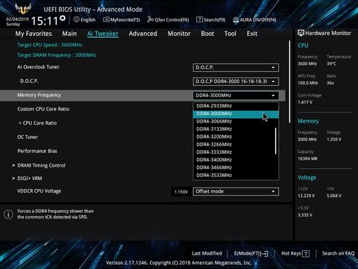Screen dimensions: 358x269
Task: Click the 1.150V voltage value field
Action: [181, 192]
